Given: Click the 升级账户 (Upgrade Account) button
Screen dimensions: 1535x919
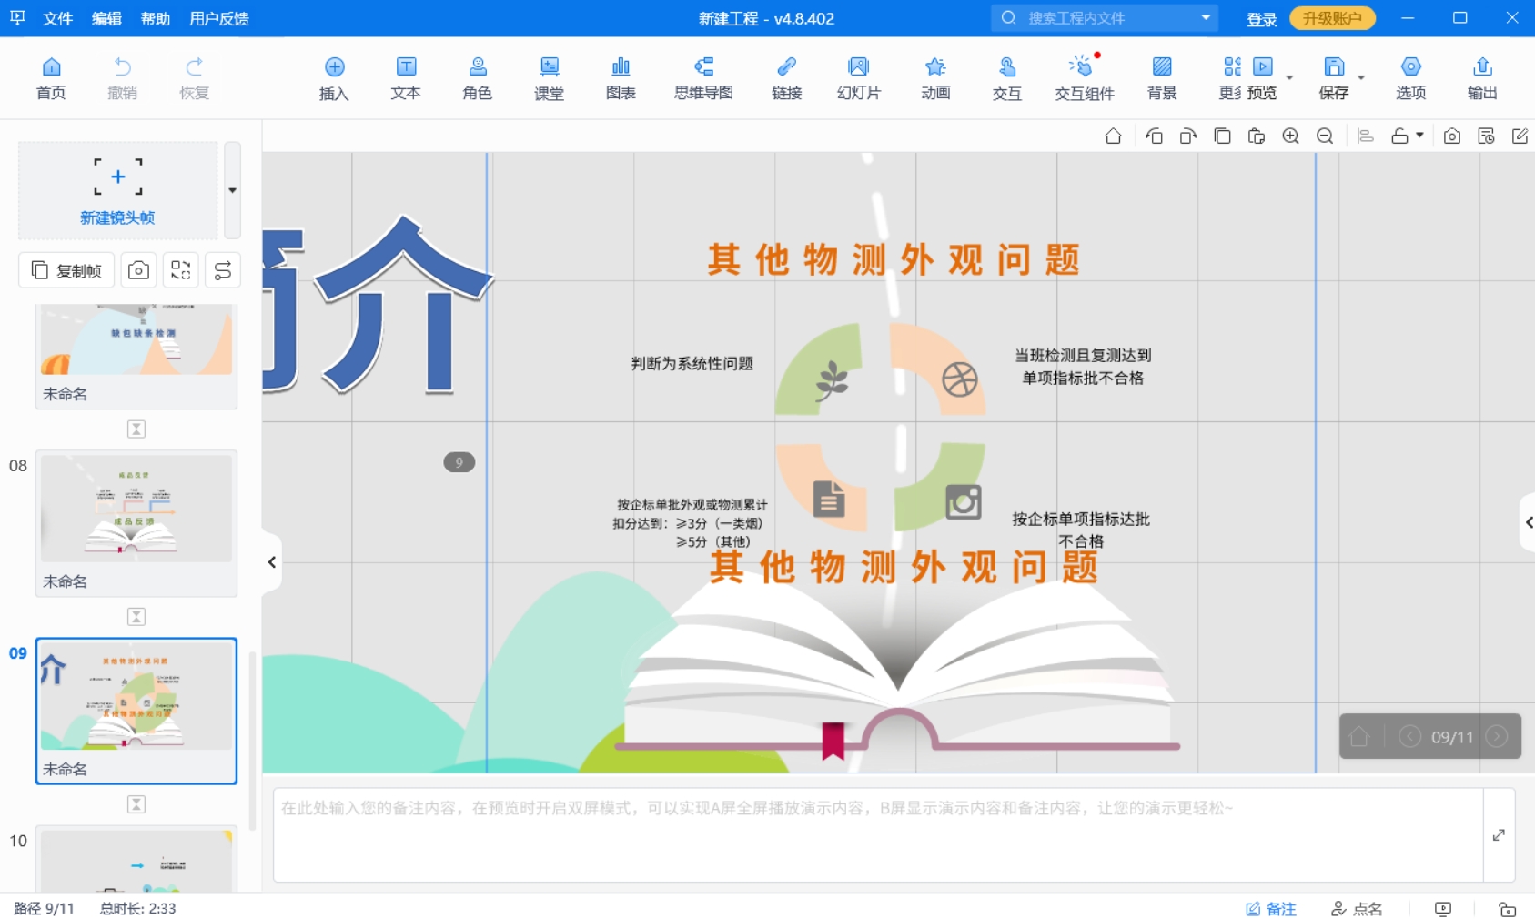Looking at the screenshot, I should pos(1331,17).
